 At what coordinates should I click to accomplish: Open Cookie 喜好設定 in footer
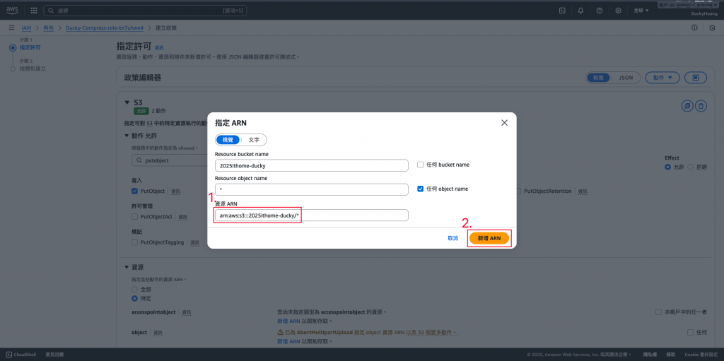click(702, 355)
